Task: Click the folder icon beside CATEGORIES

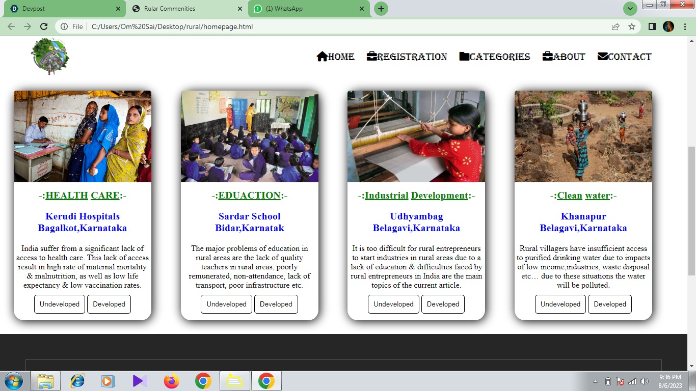Action: click(x=464, y=56)
